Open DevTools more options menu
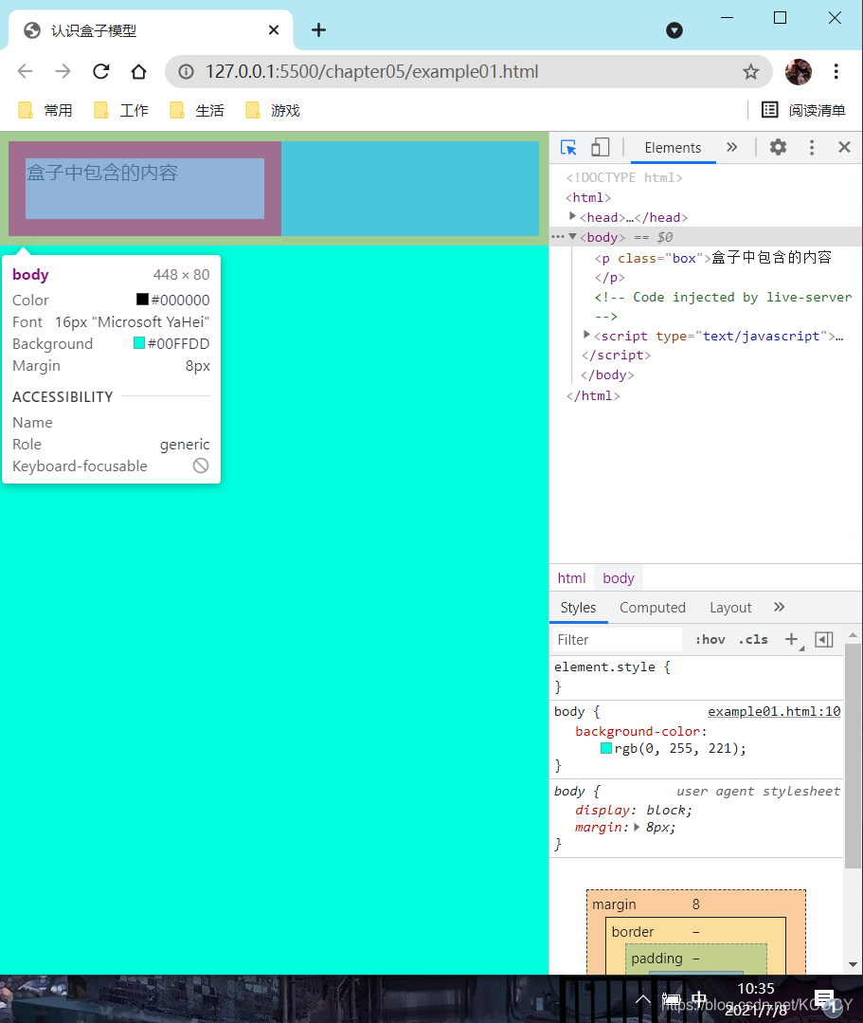The image size is (863, 1023). tap(812, 148)
